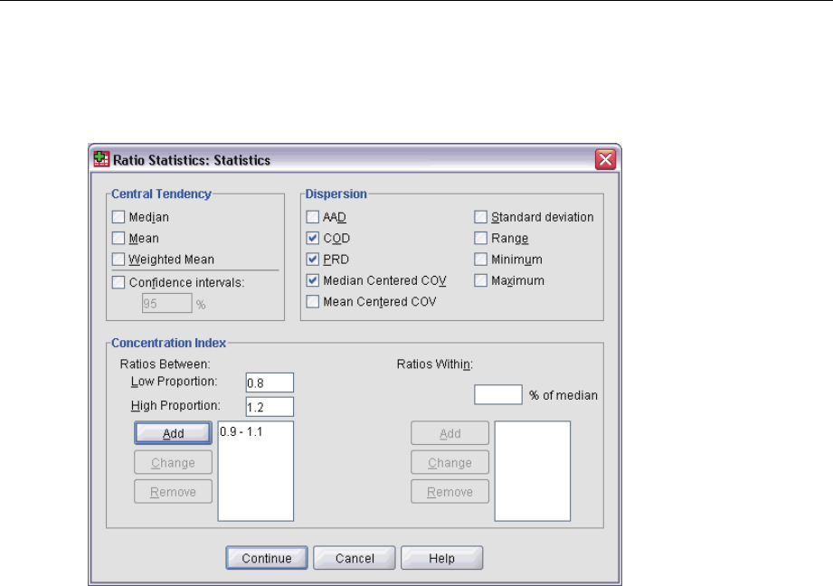Click Change under Ratios Within
This screenshot has width=833, height=586.
(450, 462)
